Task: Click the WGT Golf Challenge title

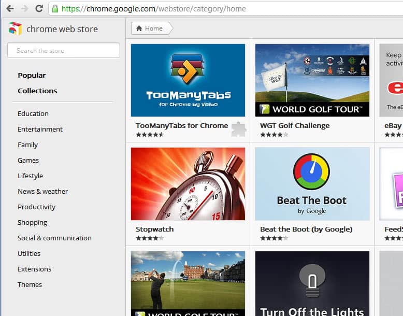Action: pyautogui.click(x=295, y=125)
